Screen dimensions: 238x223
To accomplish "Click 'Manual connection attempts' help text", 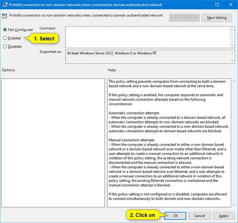I will point(131,140).
